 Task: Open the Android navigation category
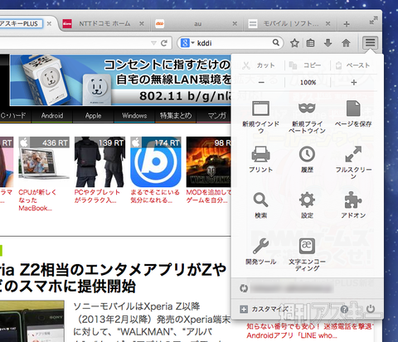click(52, 115)
